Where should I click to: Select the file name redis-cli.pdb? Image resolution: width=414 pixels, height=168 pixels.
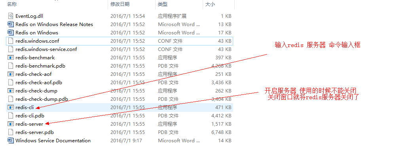(x=30, y=115)
